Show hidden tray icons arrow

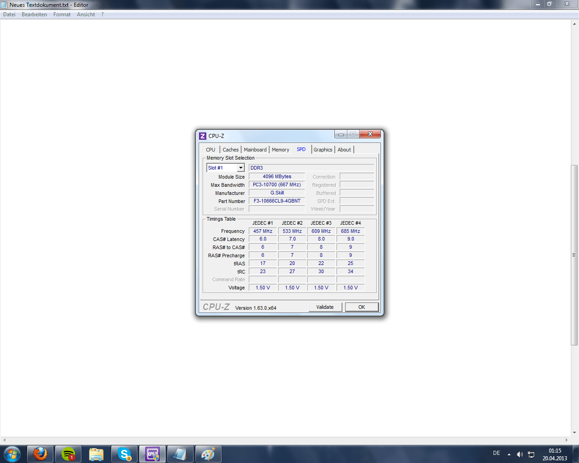click(509, 454)
